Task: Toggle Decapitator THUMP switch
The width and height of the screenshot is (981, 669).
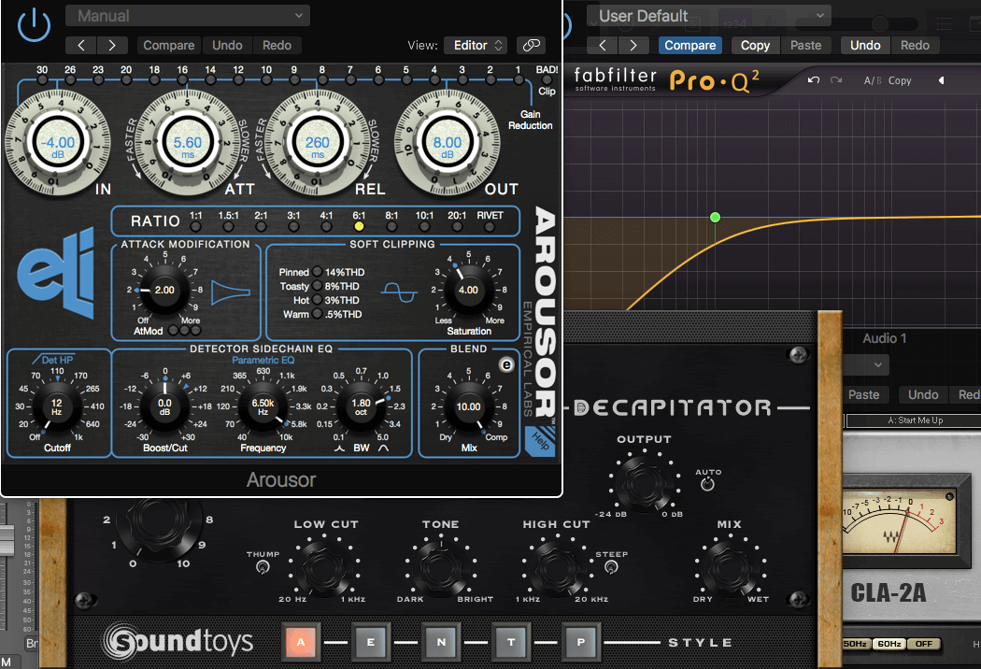Action: click(263, 567)
